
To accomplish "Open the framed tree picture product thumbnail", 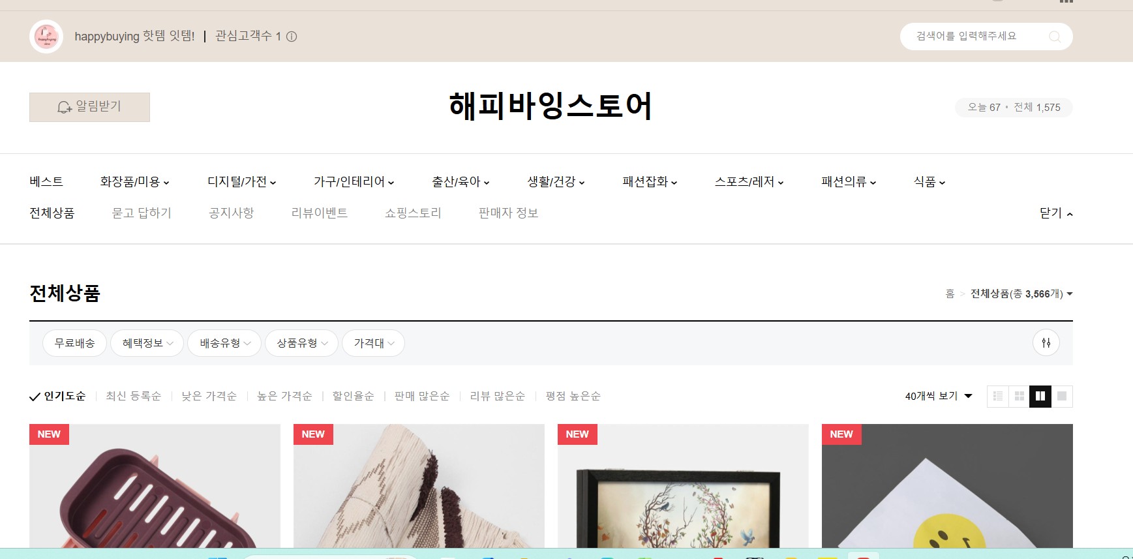I will click(x=683, y=486).
